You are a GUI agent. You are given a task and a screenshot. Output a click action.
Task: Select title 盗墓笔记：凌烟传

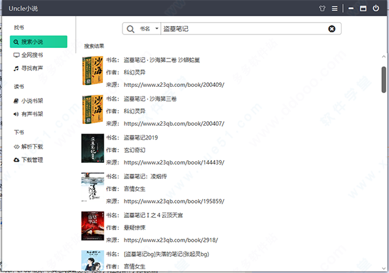tap(145, 176)
